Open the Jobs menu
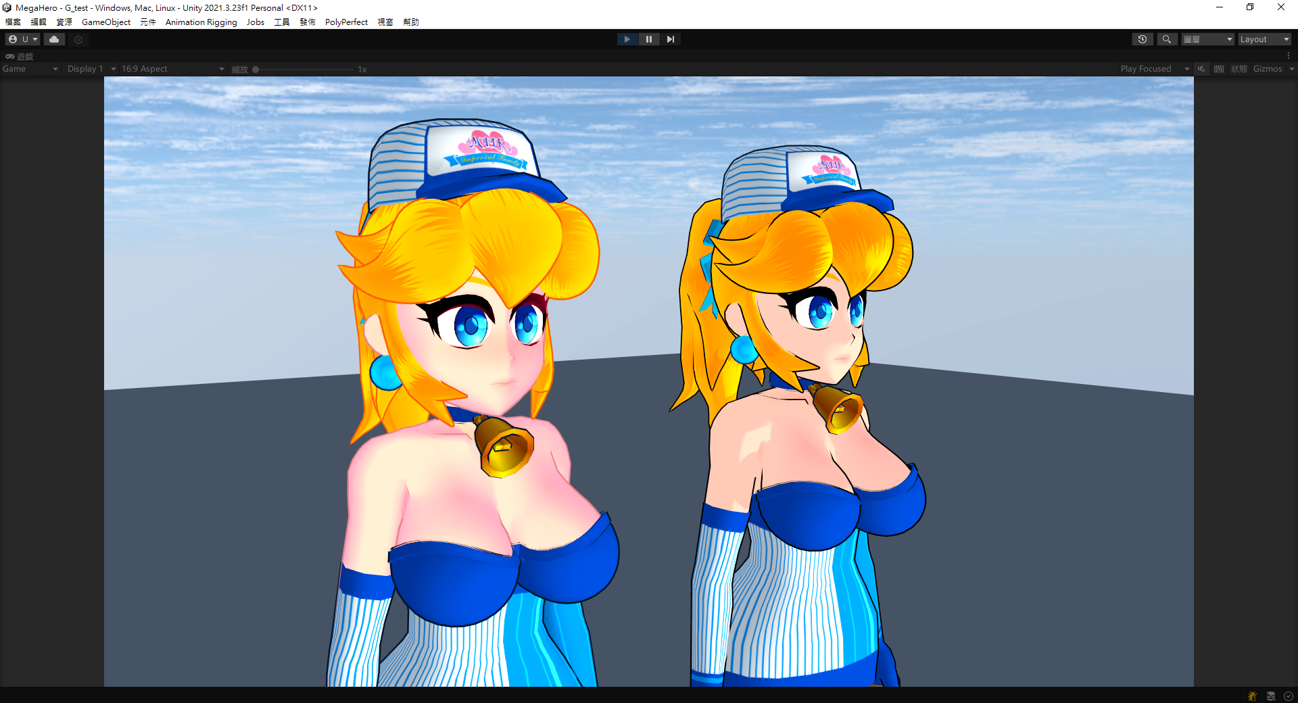This screenshot has width=1298, height=703. point(256,22)
